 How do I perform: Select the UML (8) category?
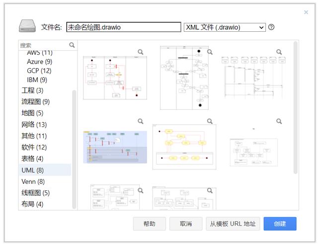[33, 170]
